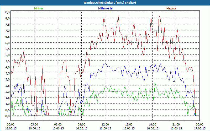Click the 1,0 y-axis value

(8, 104)
